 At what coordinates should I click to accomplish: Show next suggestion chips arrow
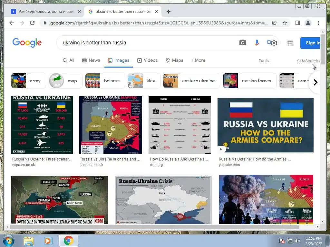315,82
